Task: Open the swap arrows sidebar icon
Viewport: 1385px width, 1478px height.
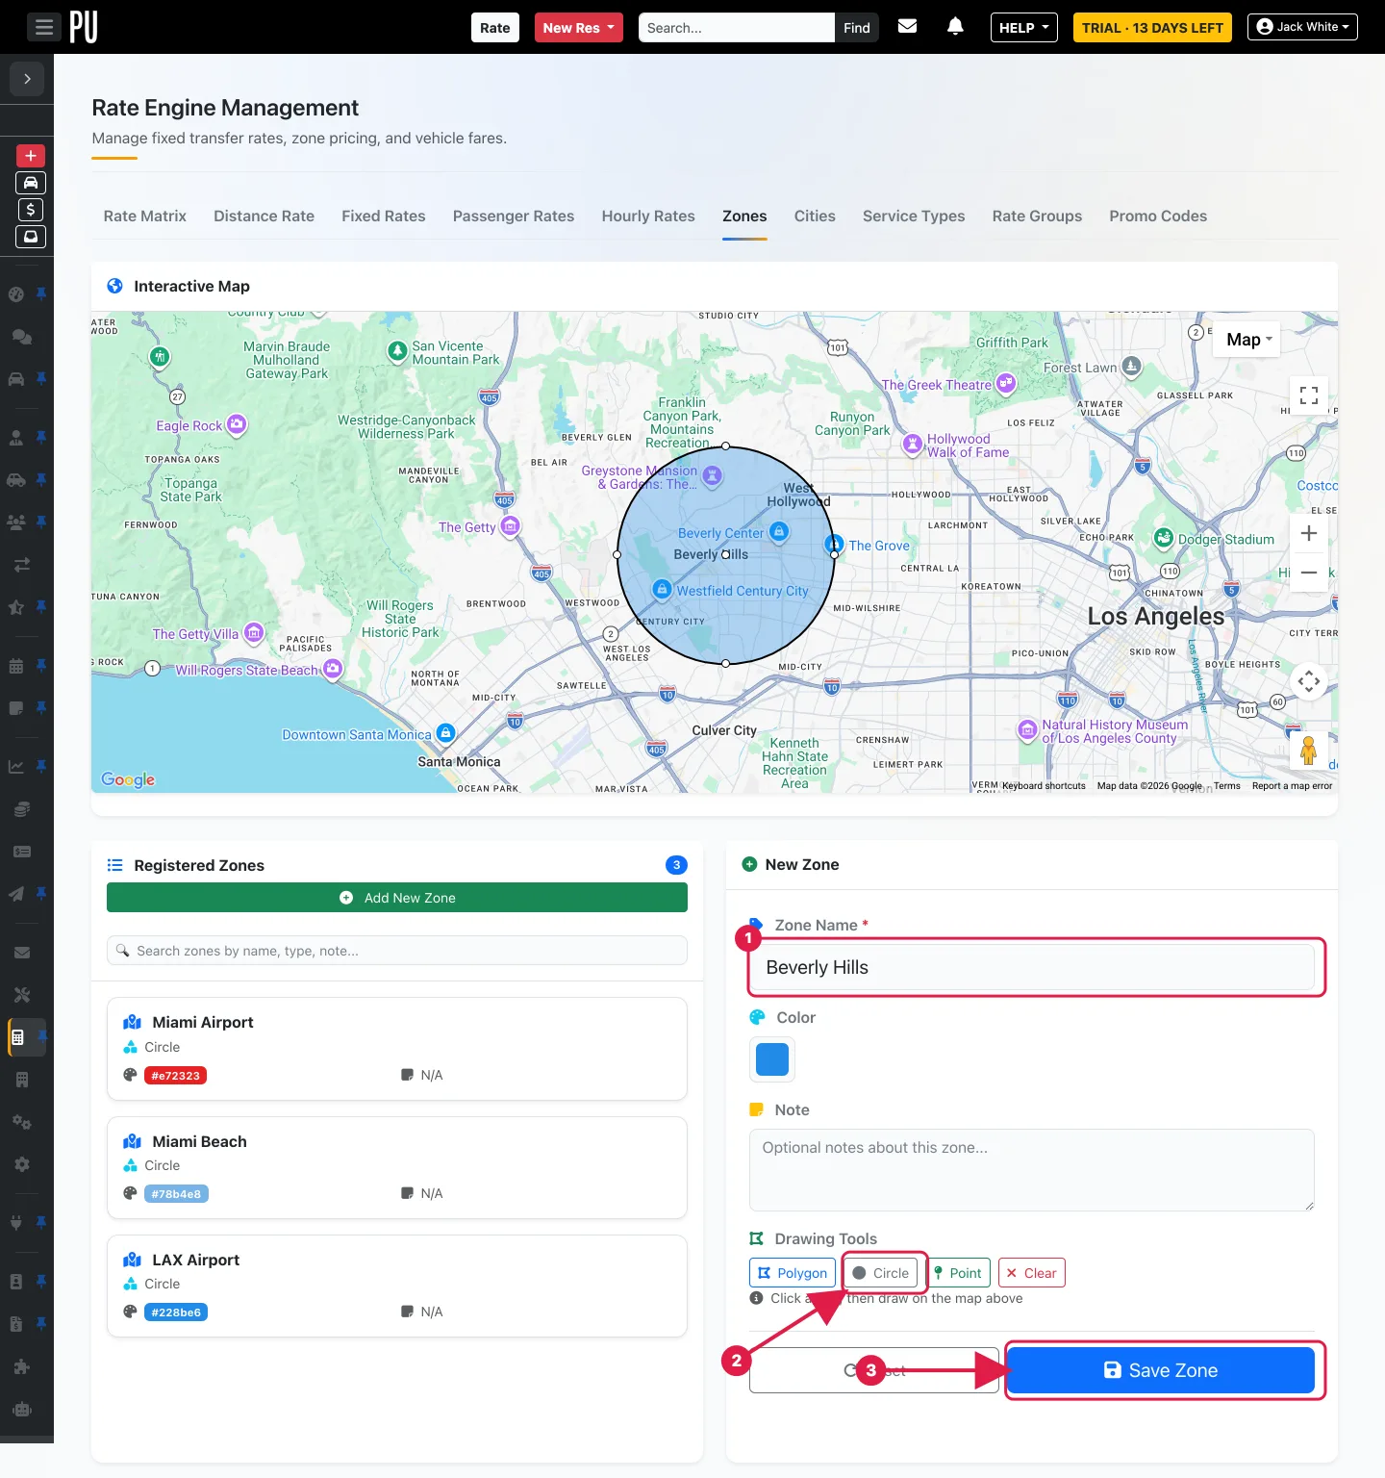Action: tap(21, 565)
